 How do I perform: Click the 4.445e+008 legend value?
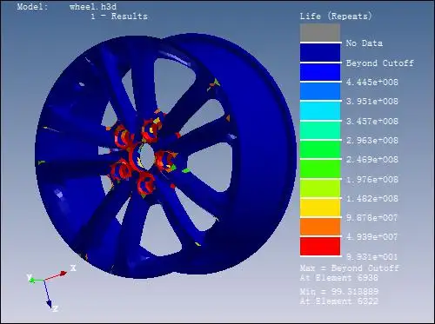[372, 83]
